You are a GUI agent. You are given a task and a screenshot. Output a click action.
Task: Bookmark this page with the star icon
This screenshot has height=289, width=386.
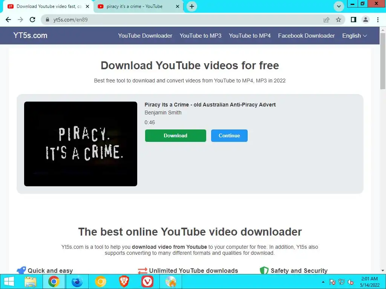339,20
